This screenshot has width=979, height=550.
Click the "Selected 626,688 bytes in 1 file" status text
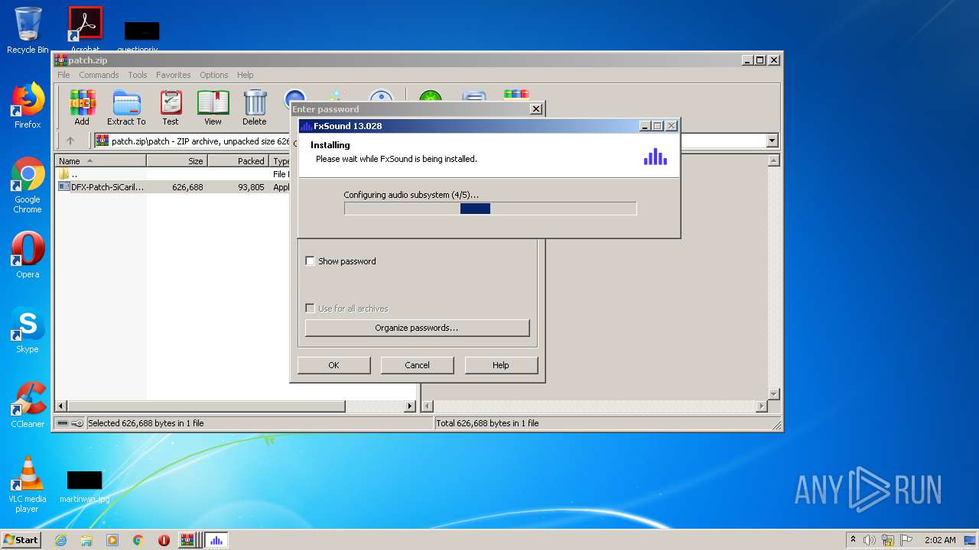pos(146,423)
